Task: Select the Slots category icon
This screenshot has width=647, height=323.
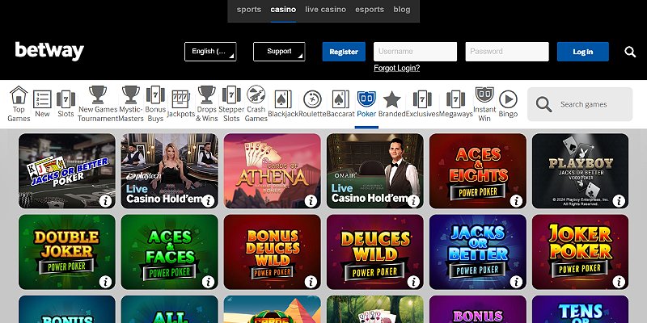Action: (x=66, y=99)
